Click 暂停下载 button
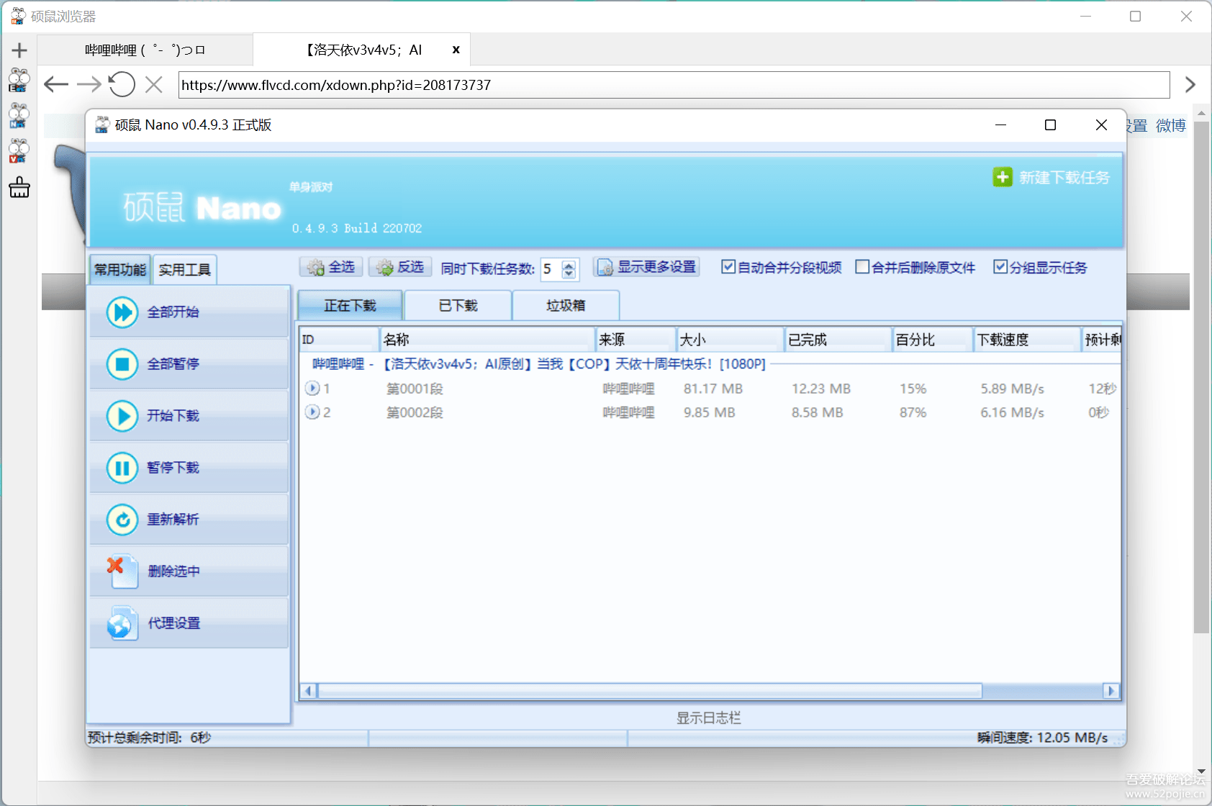This screenshot has width=1212, height=806. [189, 468]
